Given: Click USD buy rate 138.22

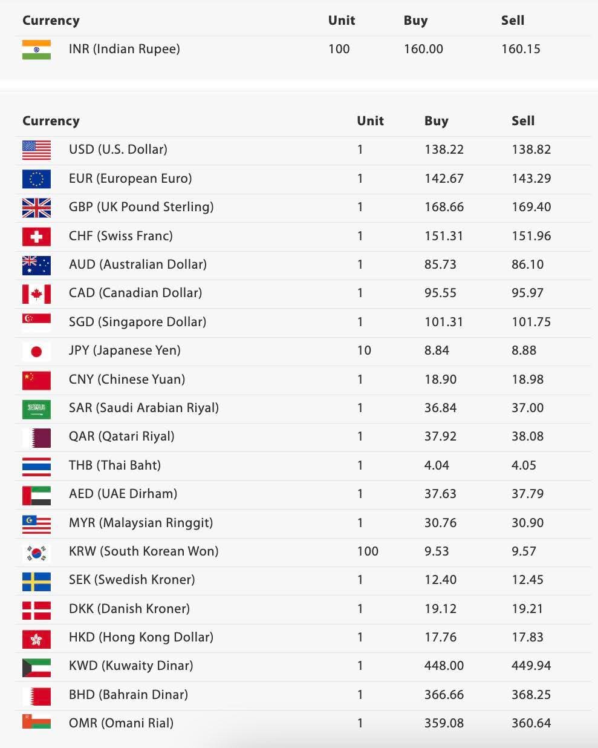Looking at the screenshot, I should (x=444, y=149).
